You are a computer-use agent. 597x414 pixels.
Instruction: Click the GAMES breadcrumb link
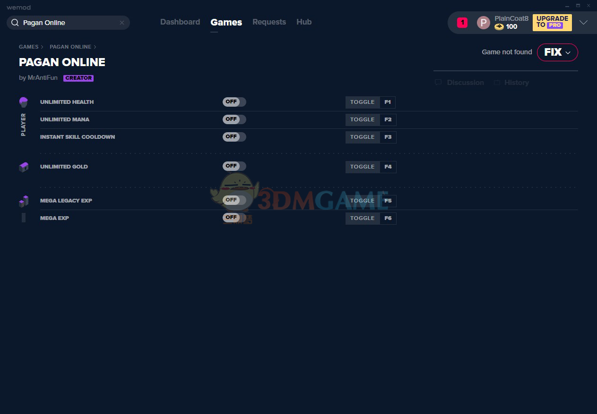point(27,47)
